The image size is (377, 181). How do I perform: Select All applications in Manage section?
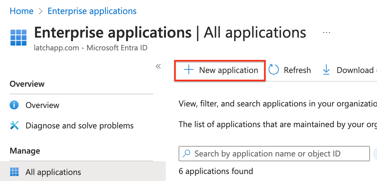point(53,172)
